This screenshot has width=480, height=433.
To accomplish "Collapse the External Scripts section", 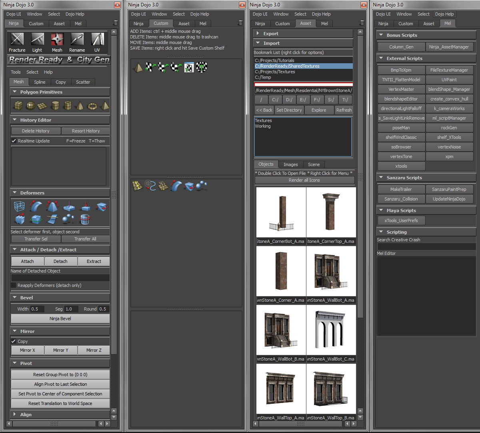I will 426,58.
